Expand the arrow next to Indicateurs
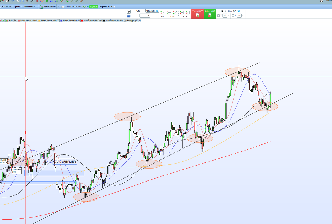This screenshot has height=224, width=332. (x=58, y=7)
